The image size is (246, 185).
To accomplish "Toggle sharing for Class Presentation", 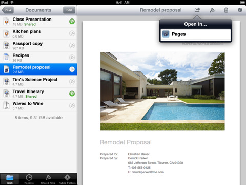I will 72,22.
